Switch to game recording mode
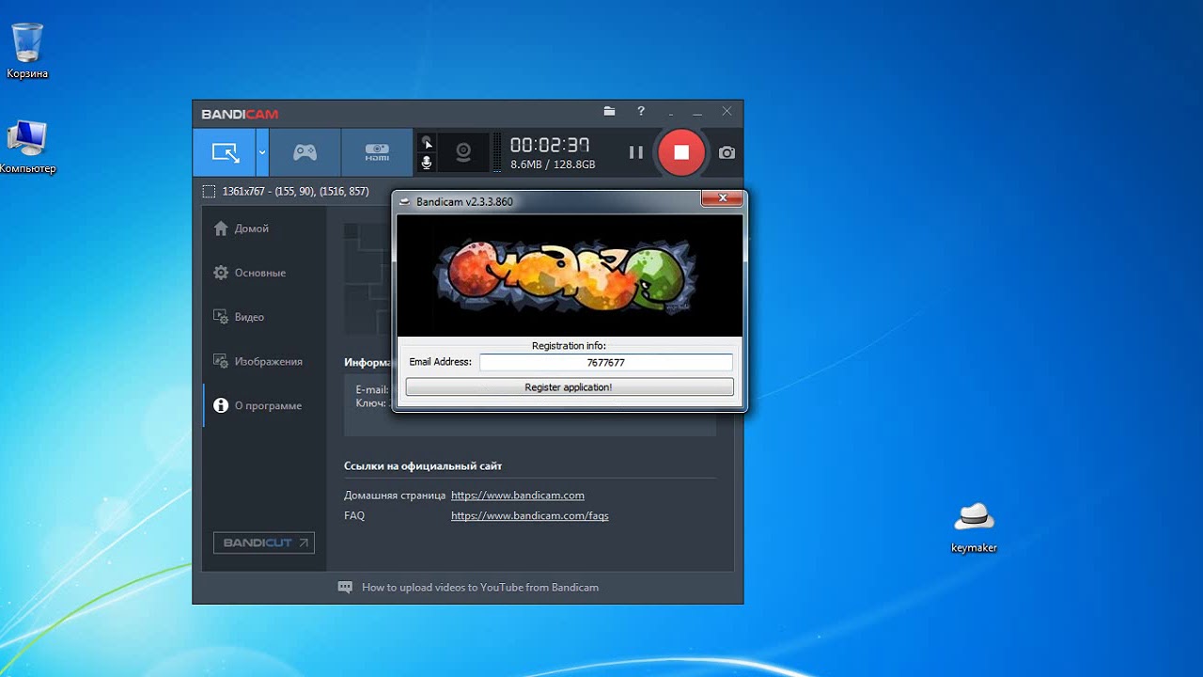The image size is (1203, 677). click(305, 152)
